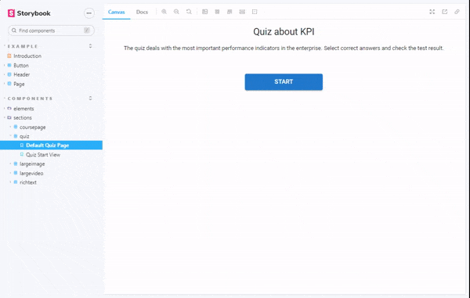470x298 pixels.
Task: Expand all items in the EXAMPLE section
Action: click(x=90, y=46)
